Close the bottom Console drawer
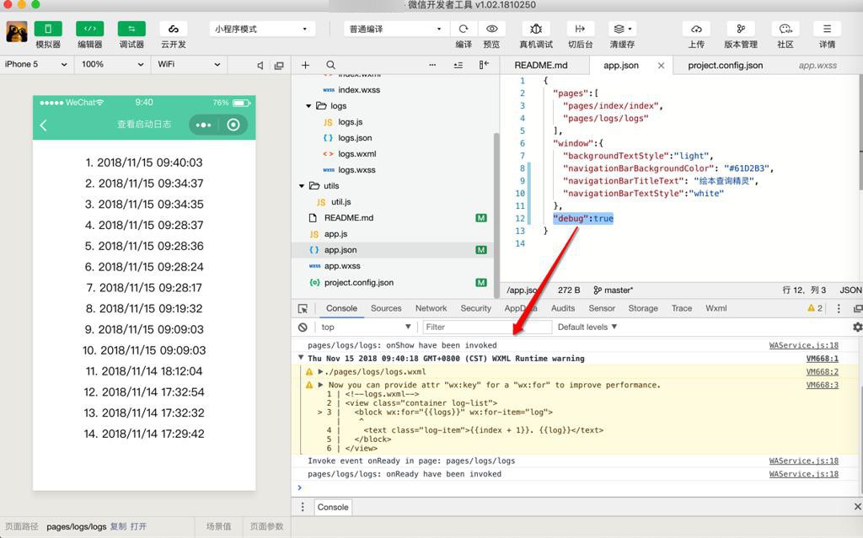 (x=857, y=506)
